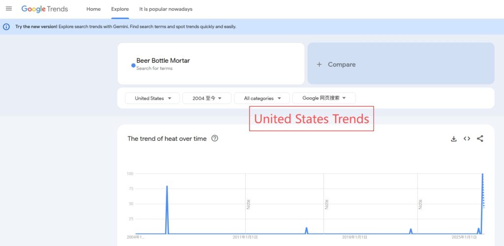504x246 pixels.
Task: Go to the Home tab
Action: (94, 9)
